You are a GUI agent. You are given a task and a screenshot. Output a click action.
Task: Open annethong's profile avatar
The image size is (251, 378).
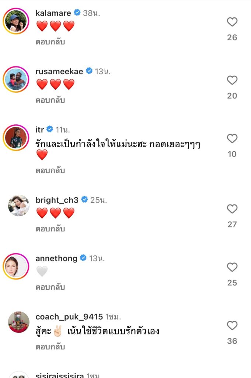tap(16, 266)
